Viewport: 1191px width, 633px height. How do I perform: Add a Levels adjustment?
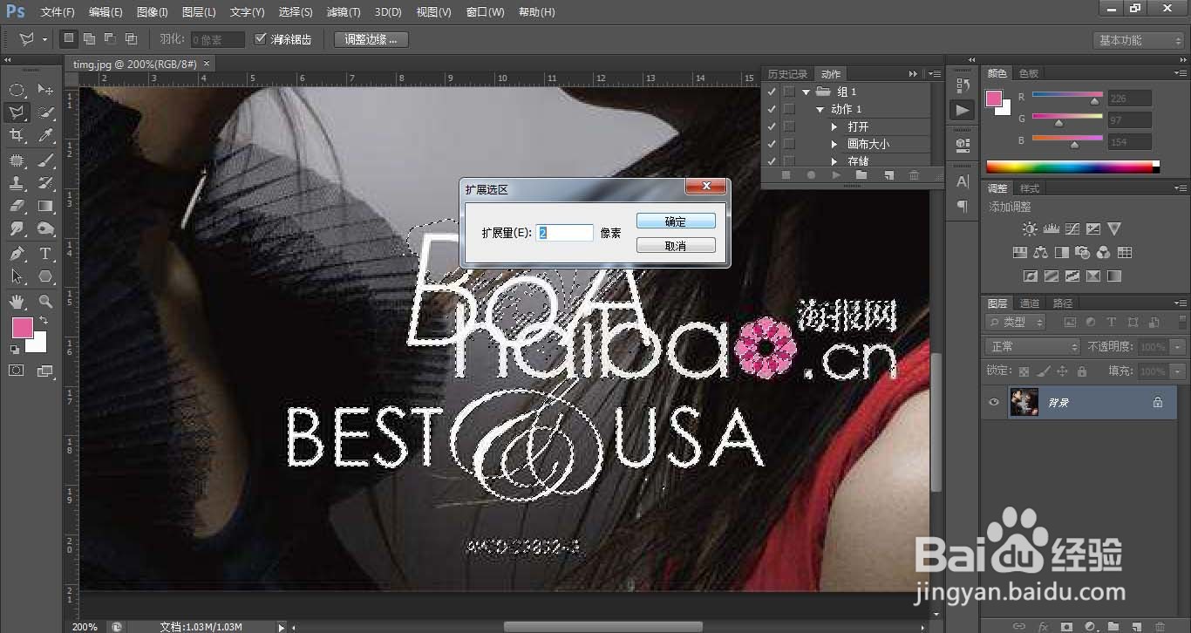[1051, 229]
